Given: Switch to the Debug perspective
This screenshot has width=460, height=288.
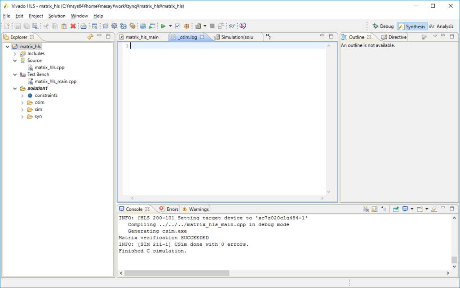Looking at the screenshot, I should coord(383,26).
